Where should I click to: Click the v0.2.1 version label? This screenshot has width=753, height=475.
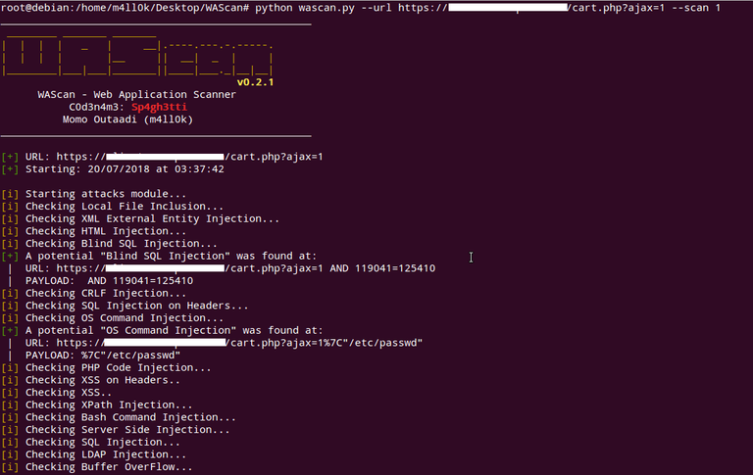point(254,82)
